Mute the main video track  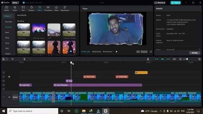pyautogui.click(x=9, y=97)
